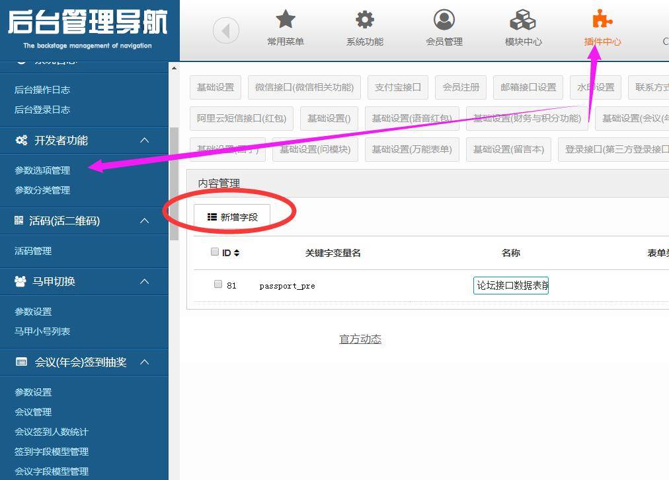Click the 官方动态 link
The height and width of the screenshot is (480, 669).
tap(360, 339)
